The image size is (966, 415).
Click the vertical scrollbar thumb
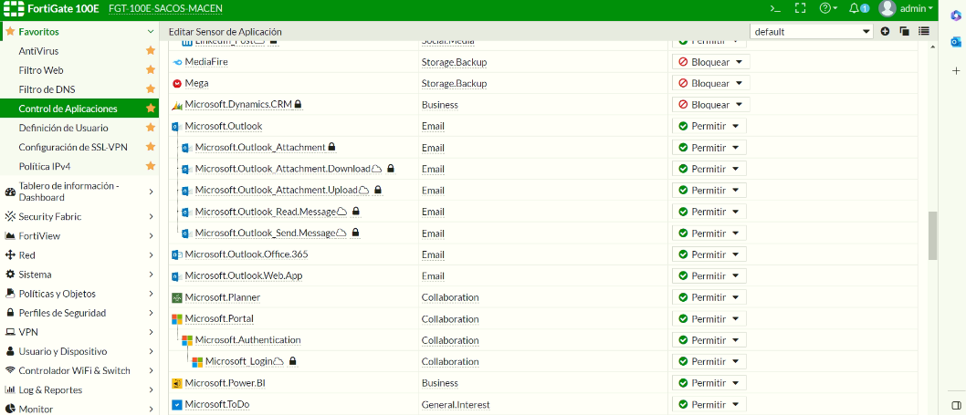pyautogui.click(x=932, y=235)
